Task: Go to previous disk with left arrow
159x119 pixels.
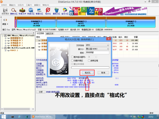Action: tap(4, 20)
